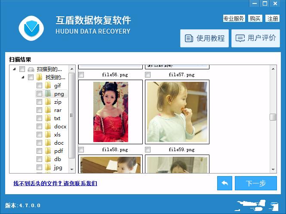The height and width of the screenshot is (214, 286).
Task: Select the 找到的... folder checkbox
Action: click(31, 77)
